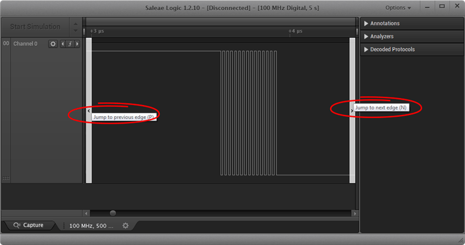Switch to the Capture tab

click(28, 225)
